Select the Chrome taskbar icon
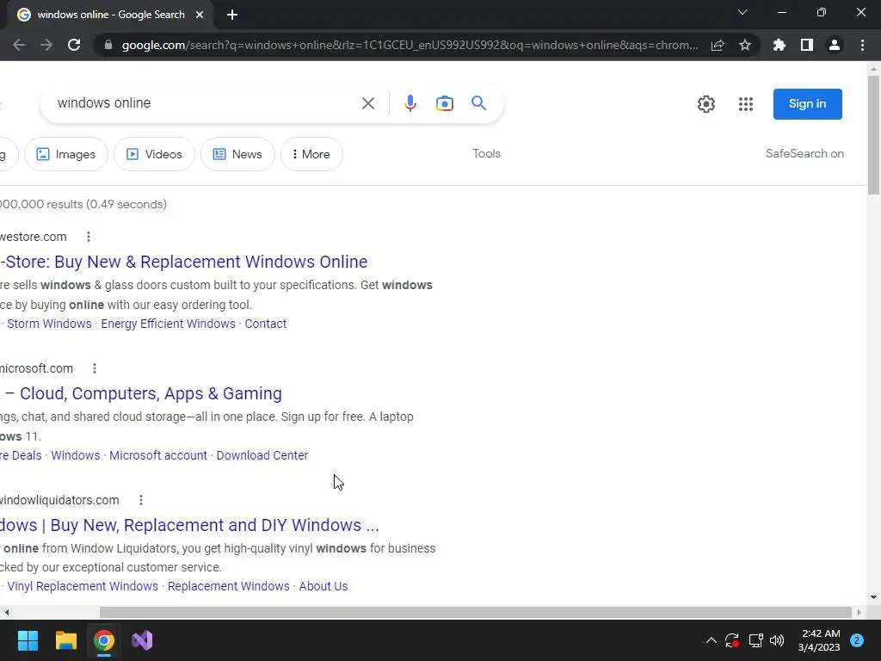The height and width of the screenshot is (661, 881). 104,640
